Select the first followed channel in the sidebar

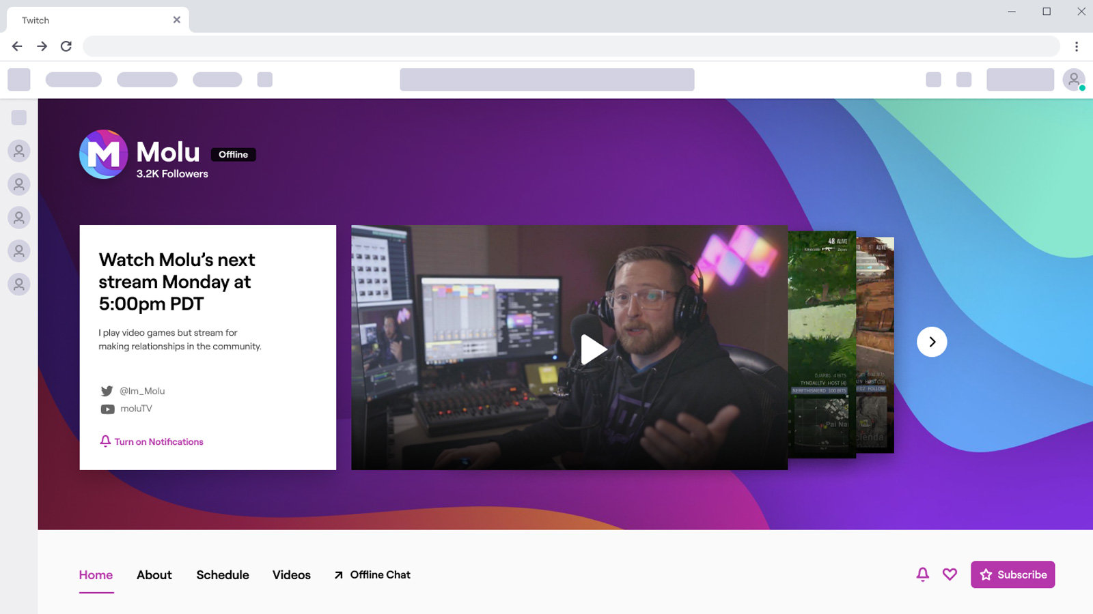18,151
